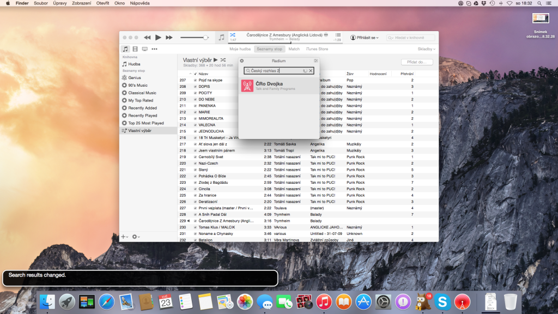The image size is (558, 314).
Task: Open the add playlist plus dropdown
Action: coord(125,237)
